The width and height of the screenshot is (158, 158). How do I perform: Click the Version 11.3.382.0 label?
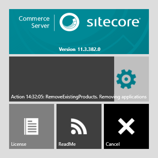[79, 49]
